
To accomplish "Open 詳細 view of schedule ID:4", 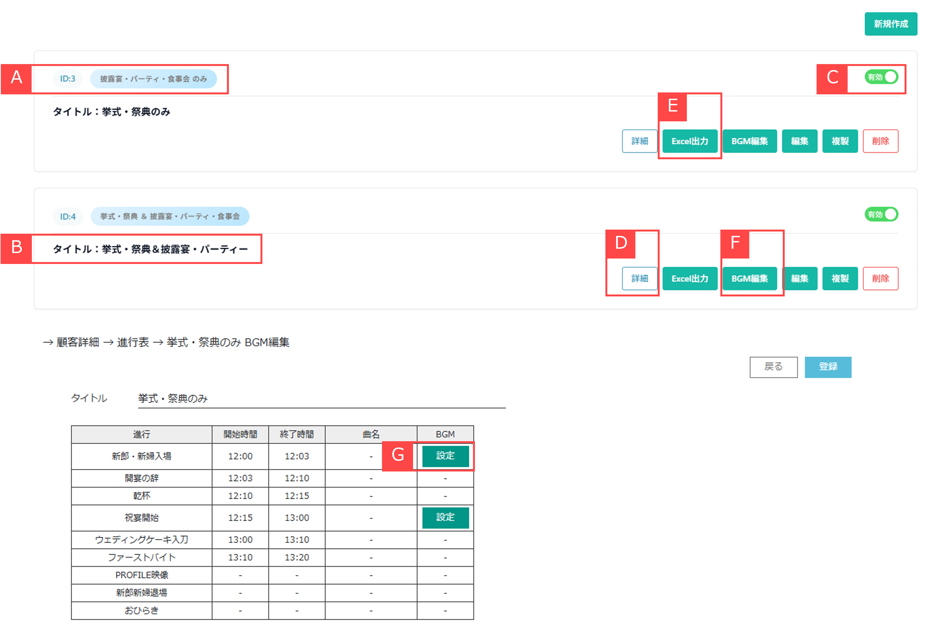I will pyautogui.click(x=639, y=278).
